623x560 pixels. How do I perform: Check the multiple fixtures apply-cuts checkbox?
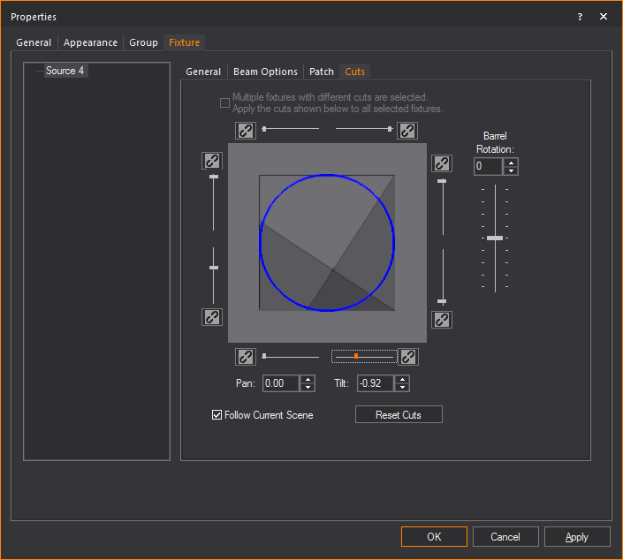224,103
